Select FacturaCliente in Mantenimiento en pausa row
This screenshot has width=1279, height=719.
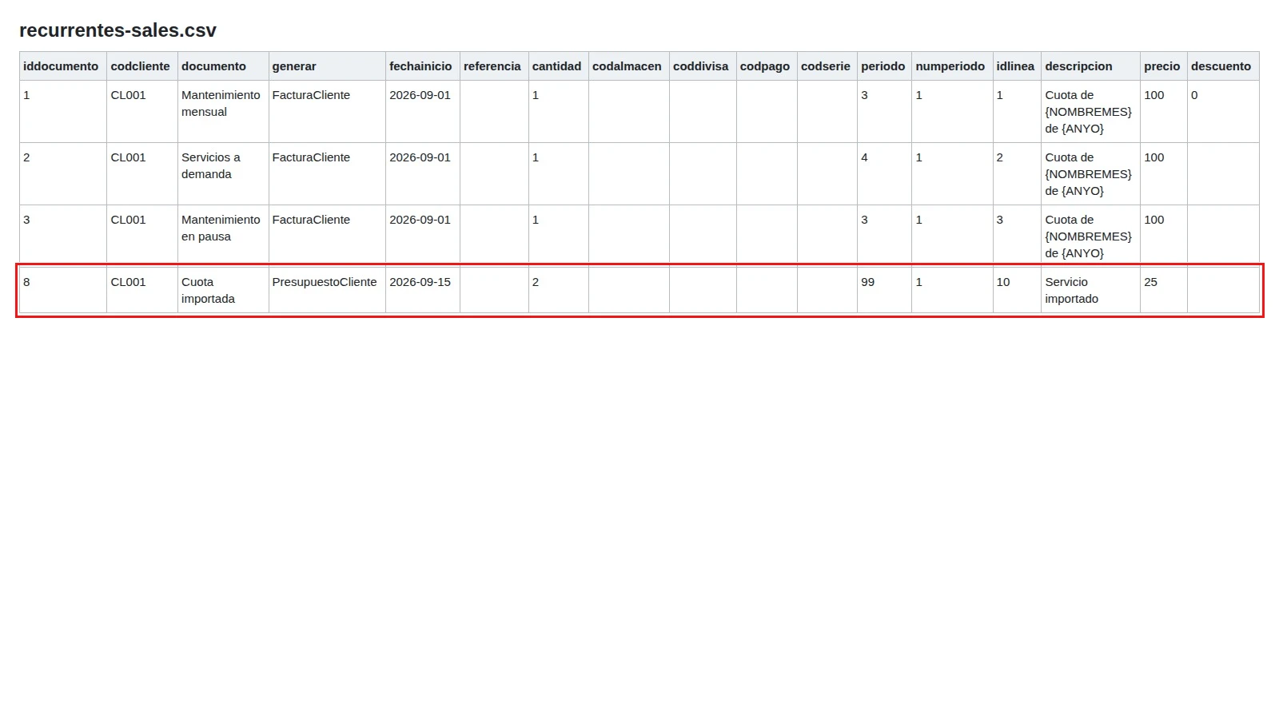327,236
